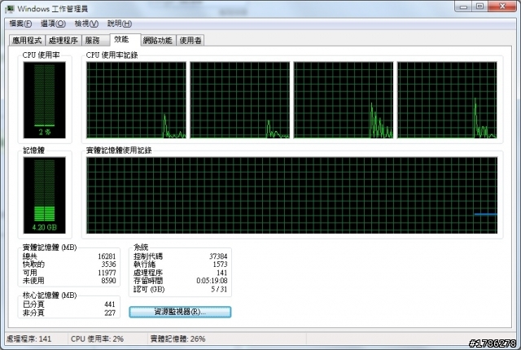Viewport: 521px width, 350px height.
Task: Click the 資源監視器(R)... button
Action: (x=180, y=312)
